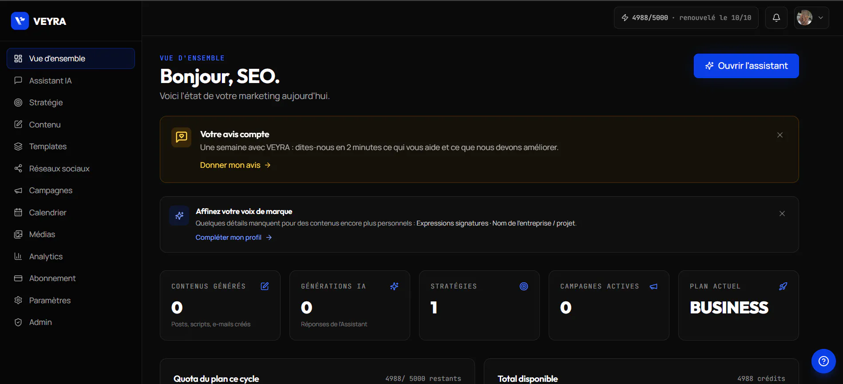The height and width of the screenshot is (384, 843).
Task: Open the notifications bell
Action: coord(776,18)
